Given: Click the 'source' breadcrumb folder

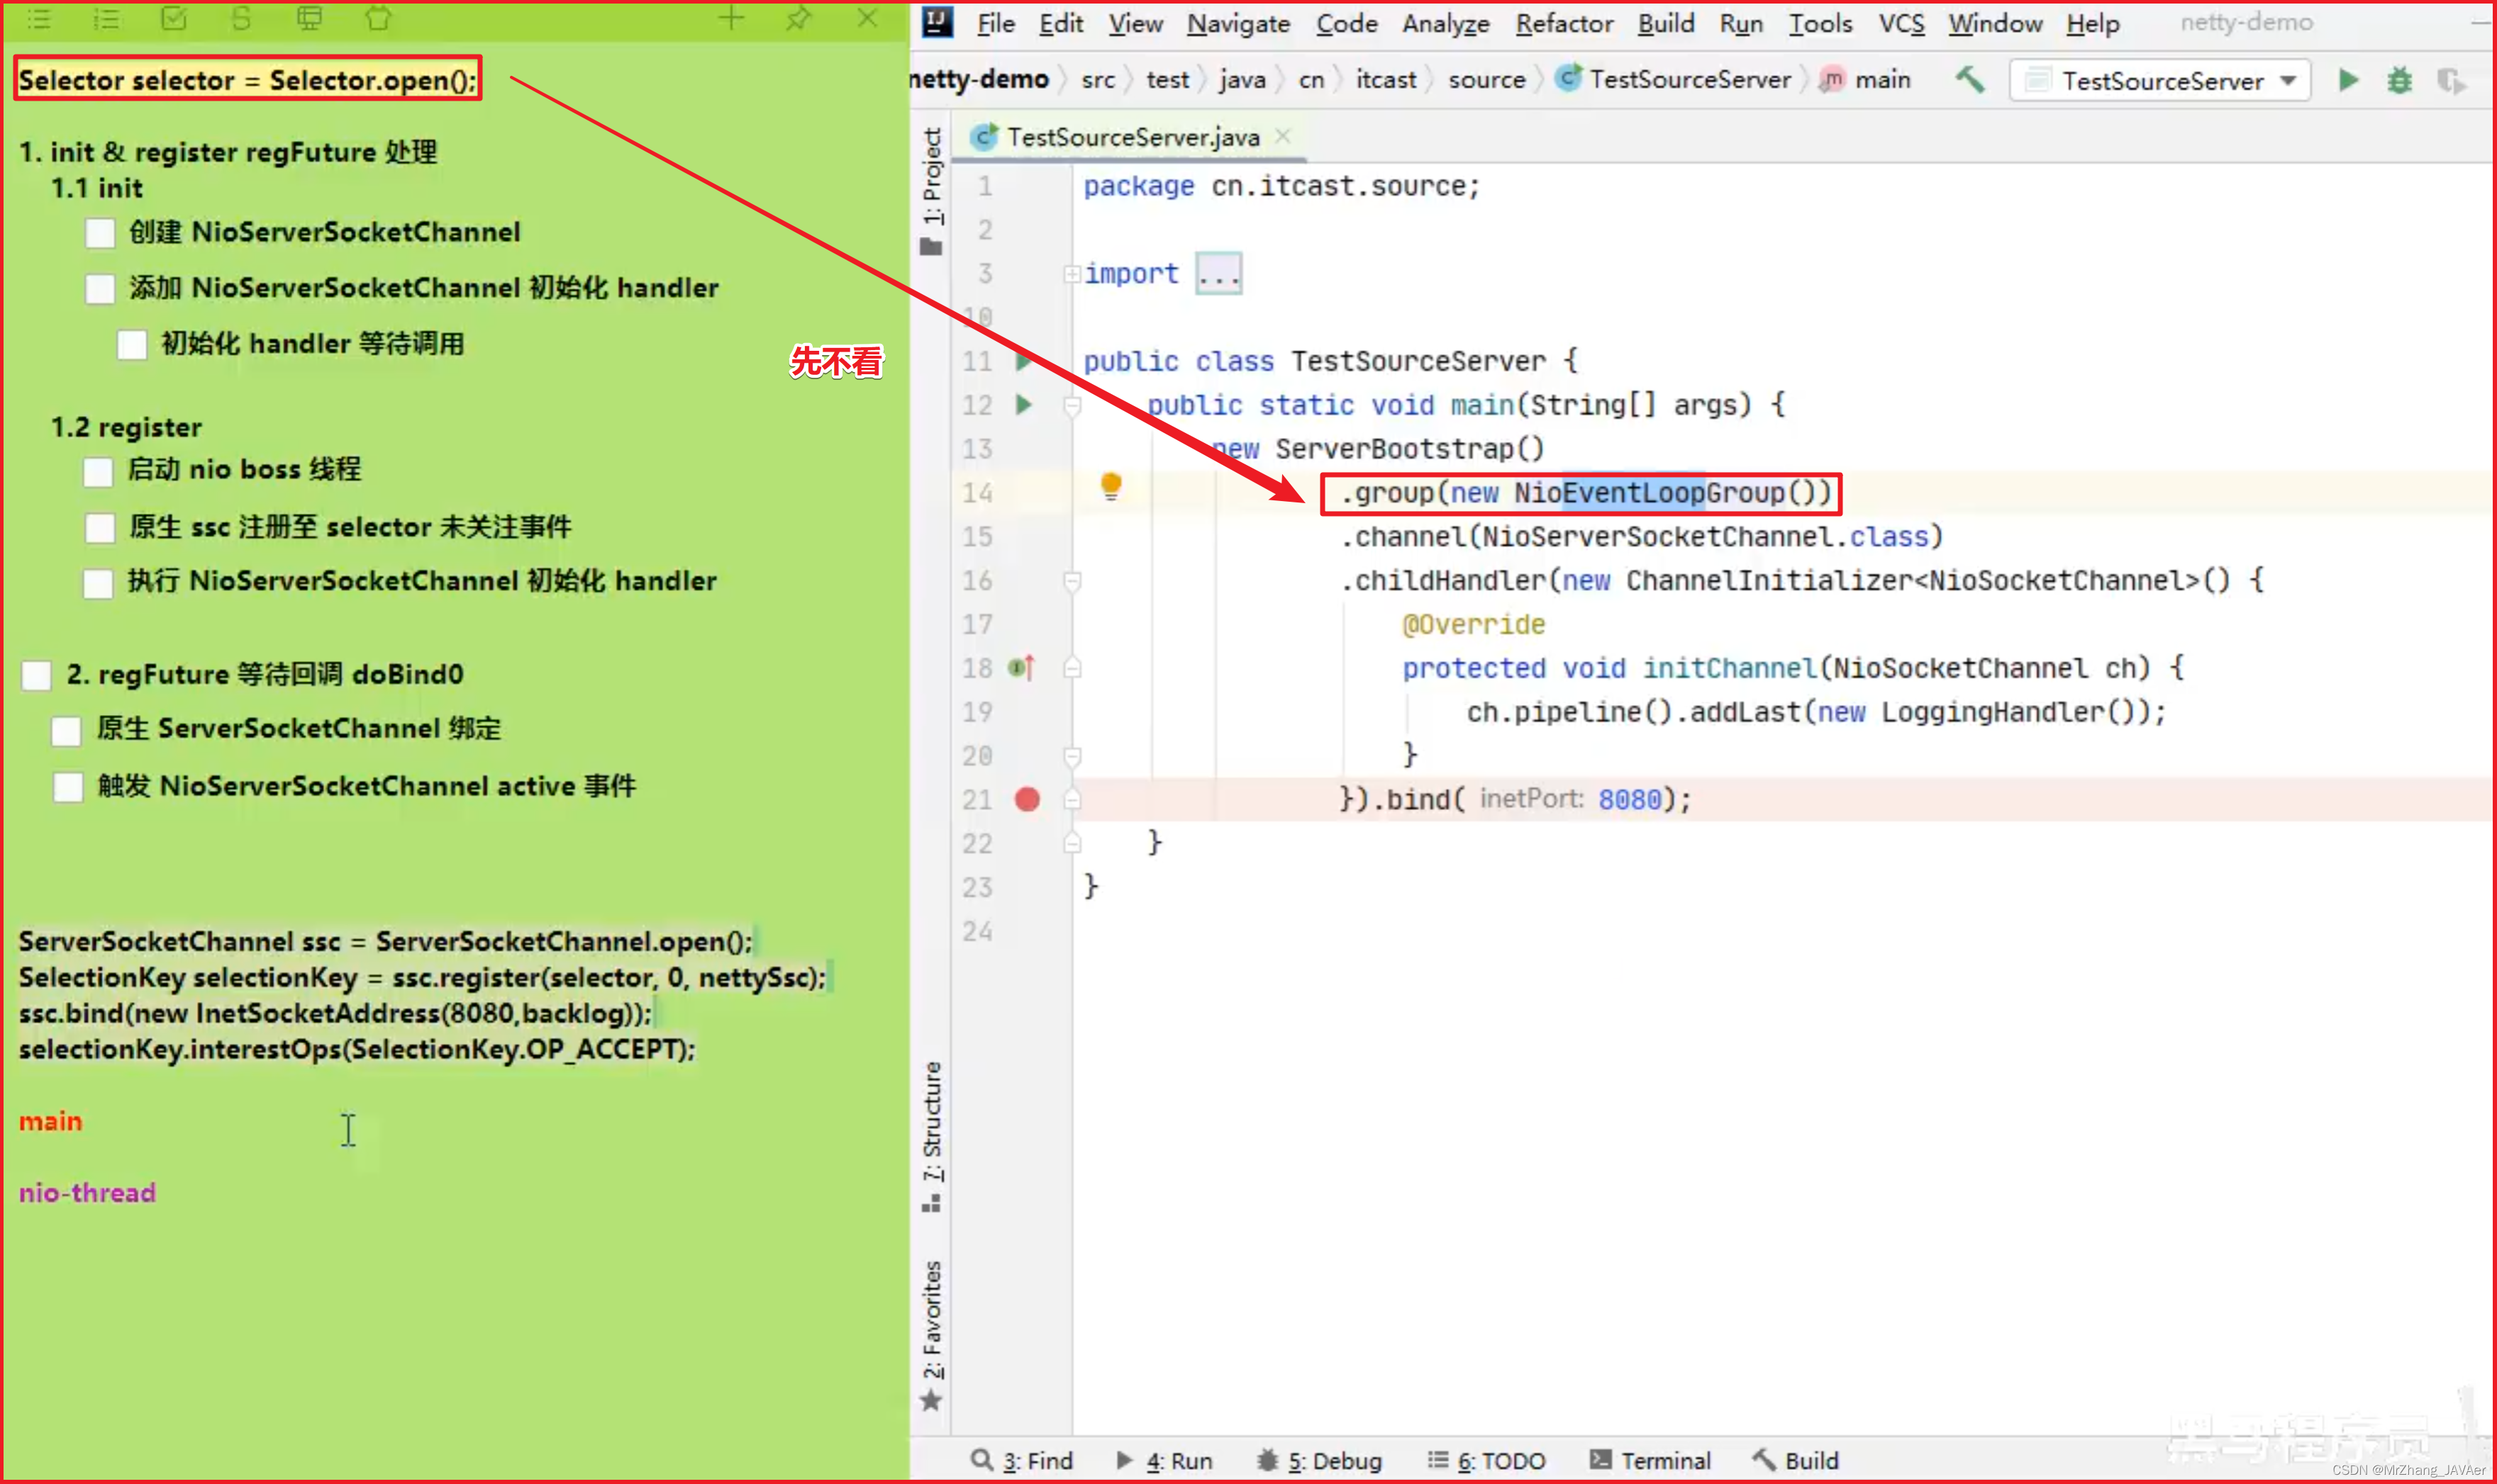Looking at the screenshot, I should click(x=1486, y=79).
